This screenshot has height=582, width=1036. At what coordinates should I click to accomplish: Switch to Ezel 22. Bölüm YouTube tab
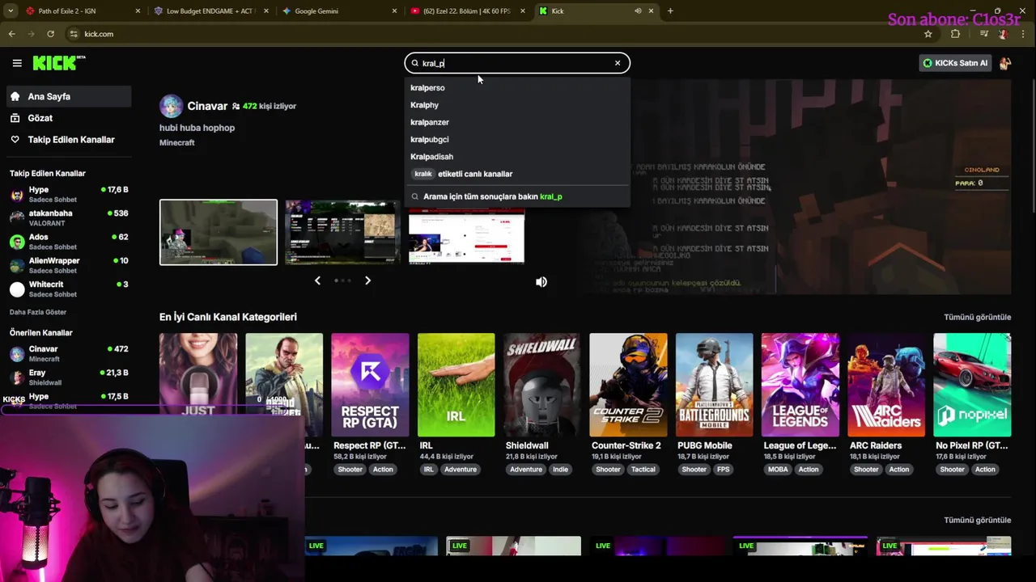[x=467, y=11]
